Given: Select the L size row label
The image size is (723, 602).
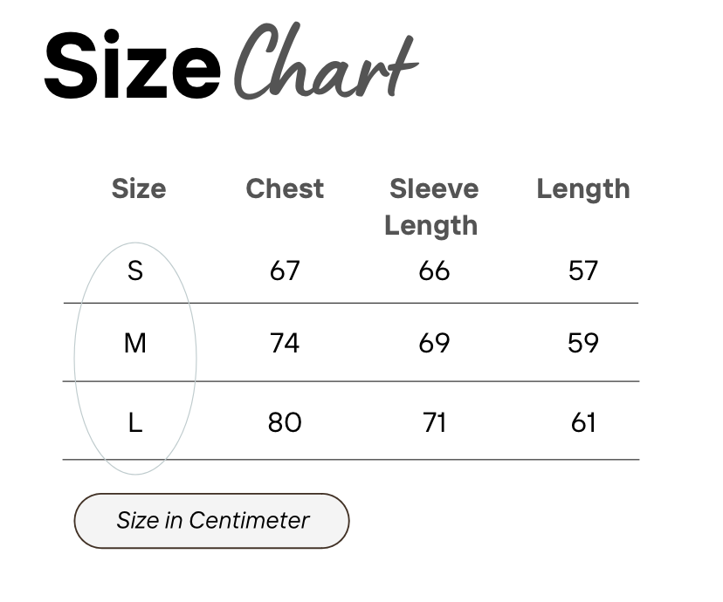Looking at the screenshot, I should tap(135, 422).
